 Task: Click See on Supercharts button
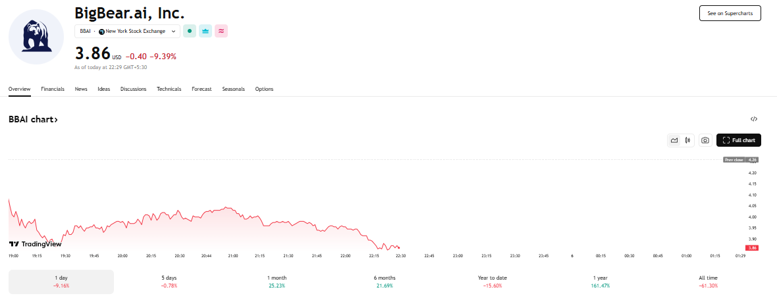pos(730,13)
